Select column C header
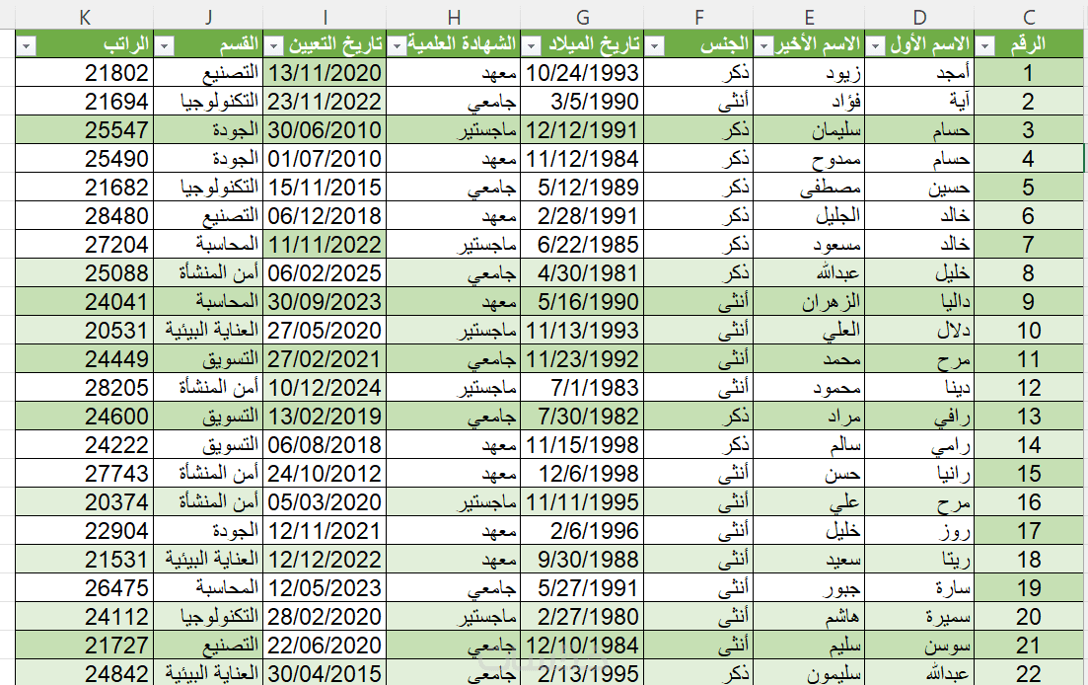Screen dimensions: 1088x685 coord(1029,17)
